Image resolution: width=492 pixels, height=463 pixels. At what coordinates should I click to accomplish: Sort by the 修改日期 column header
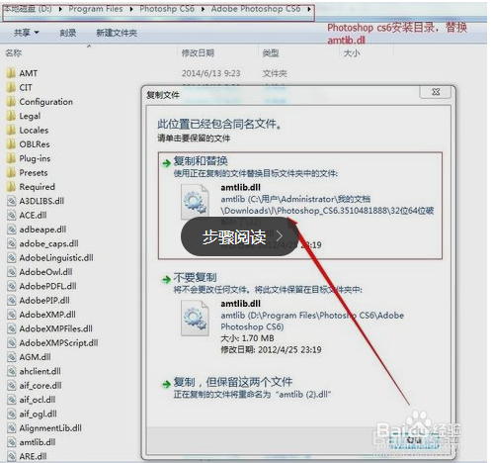(198, 52)
